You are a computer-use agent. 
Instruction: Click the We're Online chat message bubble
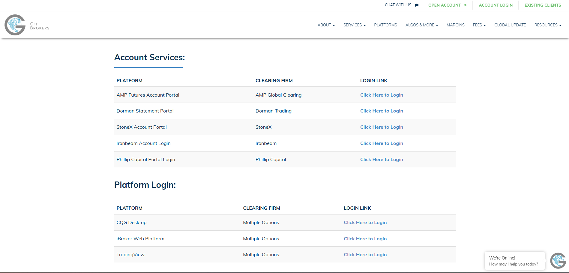(514, 261)
